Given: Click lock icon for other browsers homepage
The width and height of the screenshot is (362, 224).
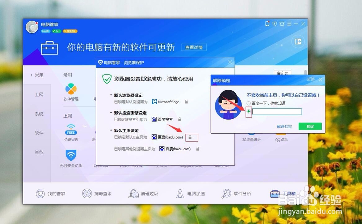Looking at the screenshot, I should 198,149.
